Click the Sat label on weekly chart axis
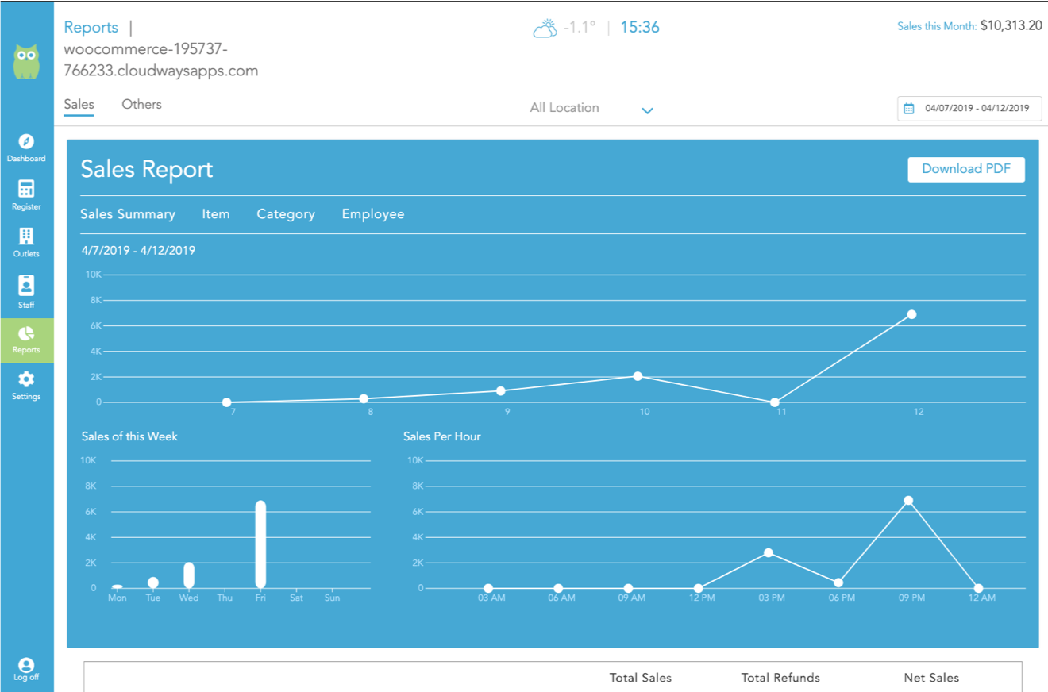 (296, 598)
